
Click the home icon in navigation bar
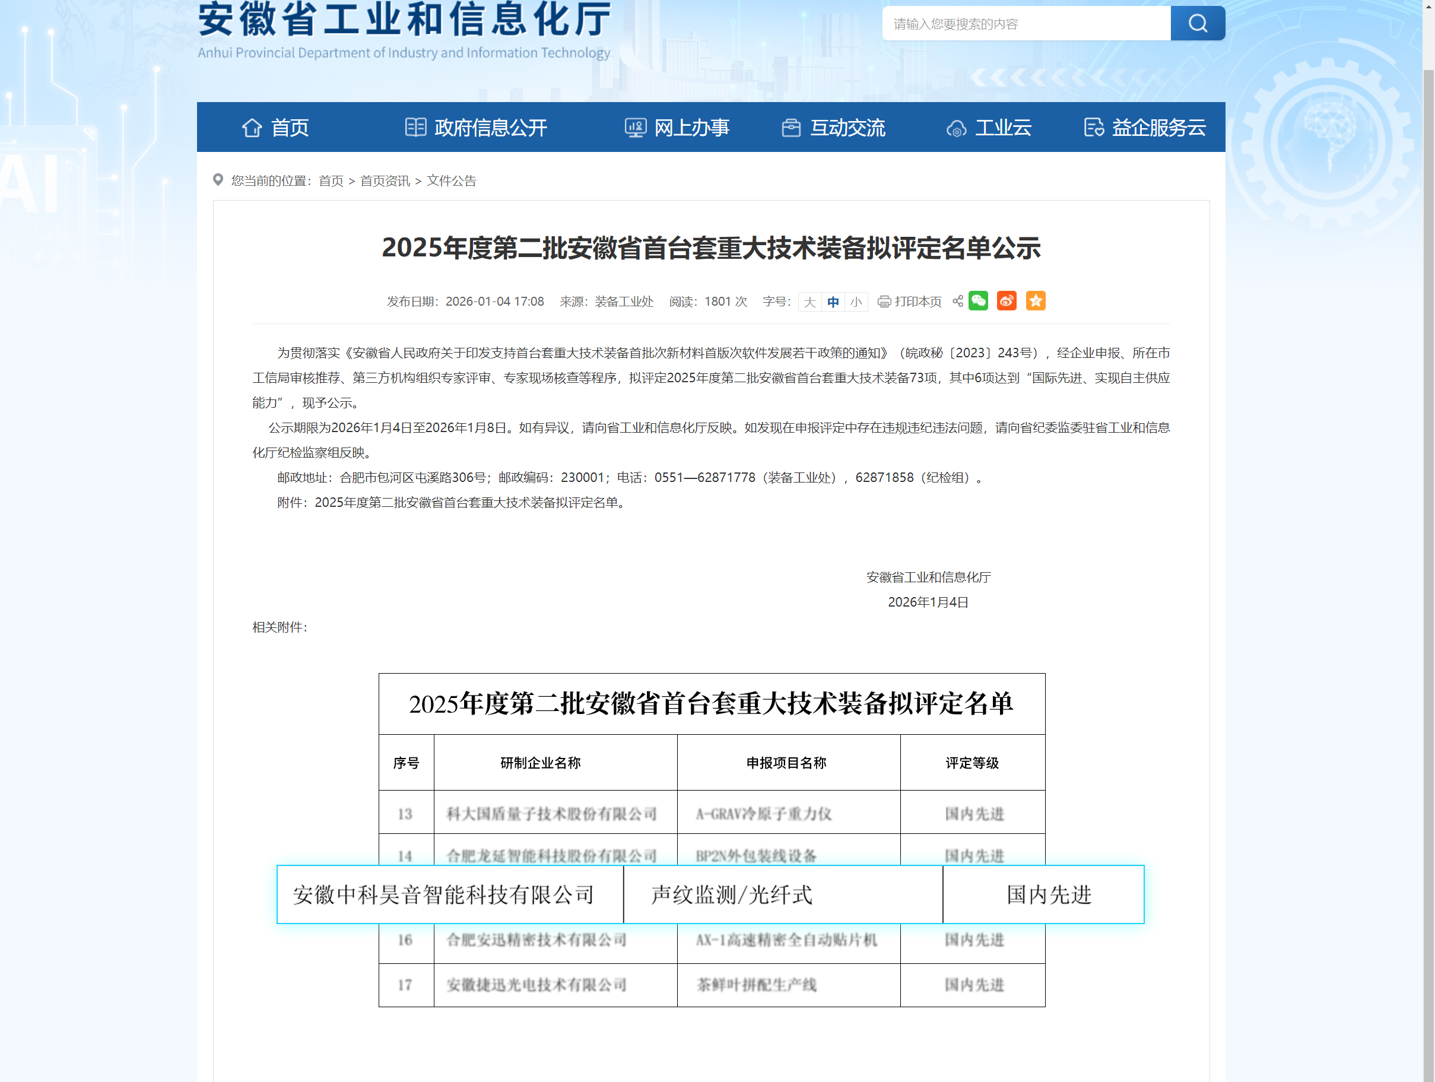point(252,128)
